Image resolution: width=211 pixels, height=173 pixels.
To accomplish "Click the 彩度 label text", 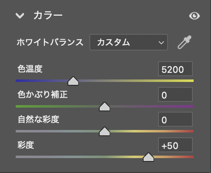I will point(26,145).
